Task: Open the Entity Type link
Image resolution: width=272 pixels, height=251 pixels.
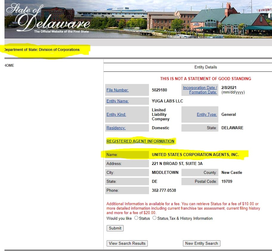Action: tap(207, 114)
